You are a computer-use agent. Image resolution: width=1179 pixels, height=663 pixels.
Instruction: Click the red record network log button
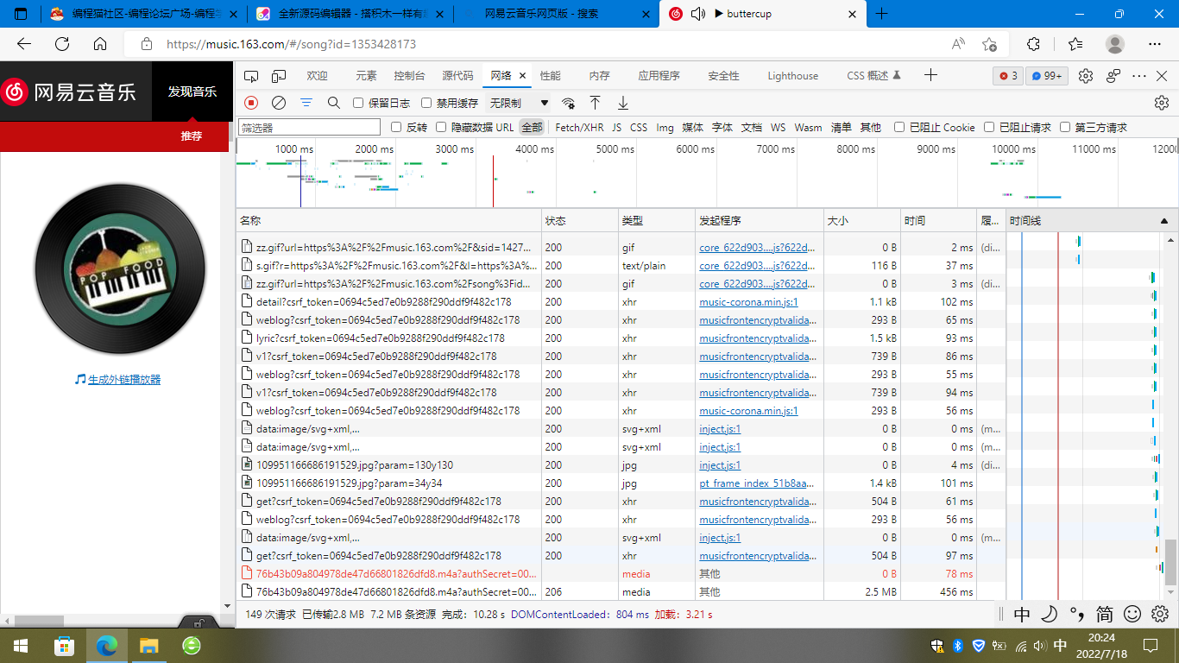coord(251,103)
